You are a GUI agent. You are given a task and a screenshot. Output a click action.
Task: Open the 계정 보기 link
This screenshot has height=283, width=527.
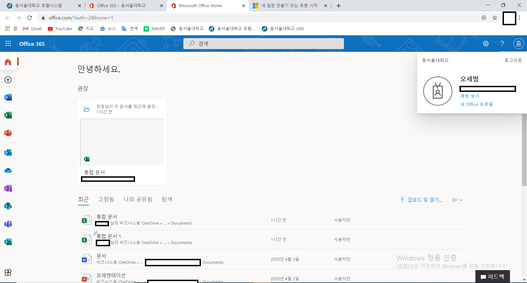coord(470,96)
